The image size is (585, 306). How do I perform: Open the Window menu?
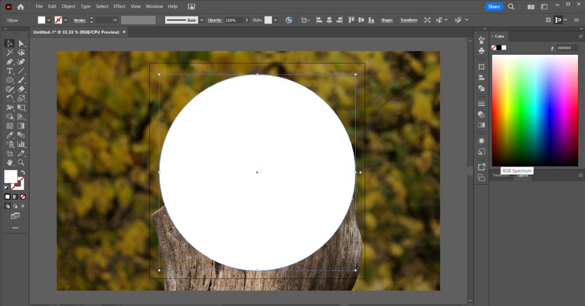coord(154,6)
